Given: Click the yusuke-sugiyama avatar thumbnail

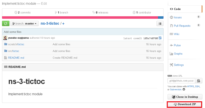Looking at the screenshot, I should tap(5, 38).
